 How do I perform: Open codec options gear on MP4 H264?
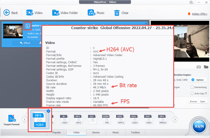tap(48, 111)
